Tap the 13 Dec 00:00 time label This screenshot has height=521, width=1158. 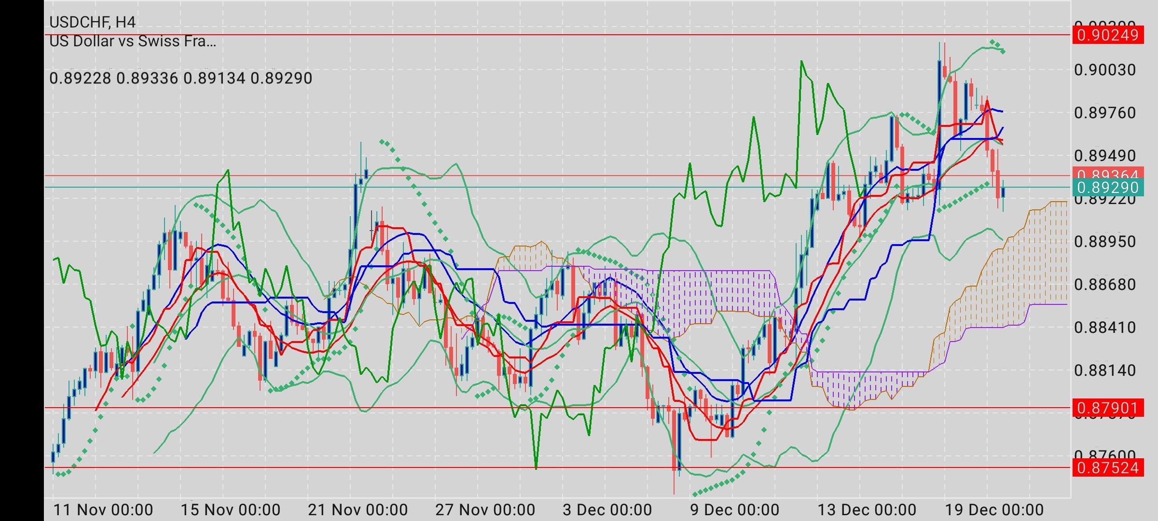[x=867, y=510]
